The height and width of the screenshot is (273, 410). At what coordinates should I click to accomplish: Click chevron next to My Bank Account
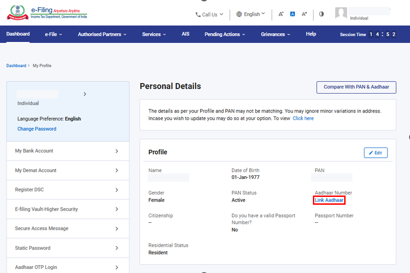click(116, 151)
